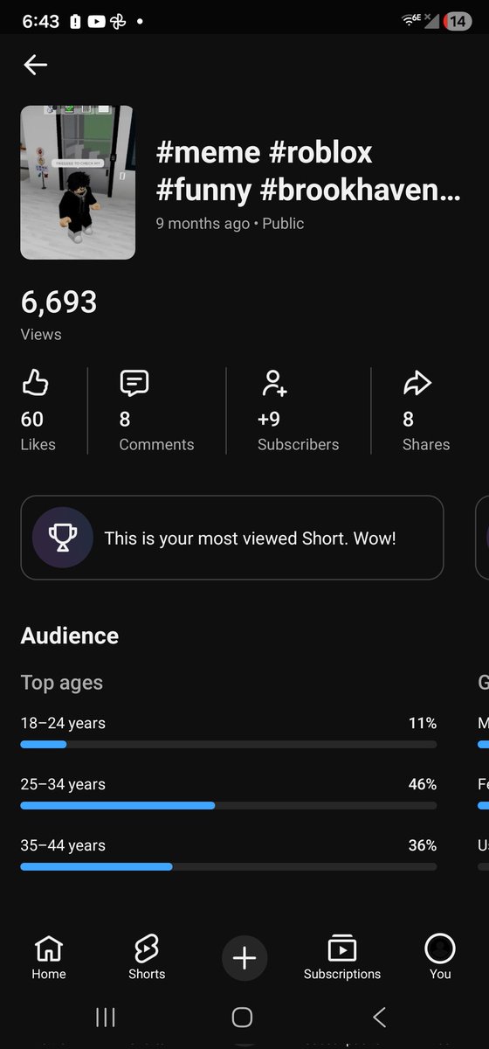489x1049 pixels.
Task: Tap the battery indicator in status bar
Action: coord(458,21)
